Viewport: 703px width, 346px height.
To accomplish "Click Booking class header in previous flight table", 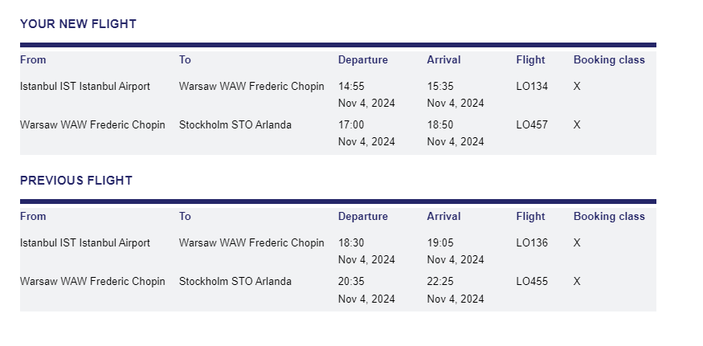I will (x=609, y=216).
